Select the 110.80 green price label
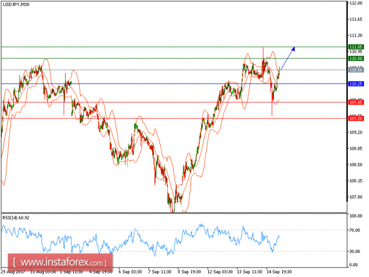The image size is (369, 277). tap(356, 58)
